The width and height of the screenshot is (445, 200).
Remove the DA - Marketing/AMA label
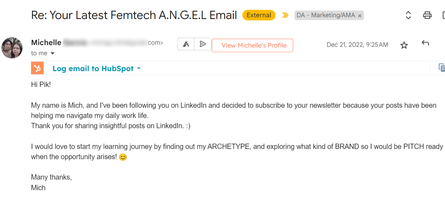(359, 16)
